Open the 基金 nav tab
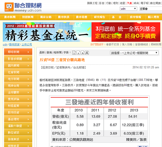Screen dimensions: 162x147 coord(117,17)
